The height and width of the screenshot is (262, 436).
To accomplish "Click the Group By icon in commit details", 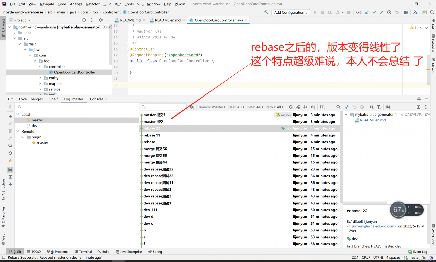I will (371, 107).
